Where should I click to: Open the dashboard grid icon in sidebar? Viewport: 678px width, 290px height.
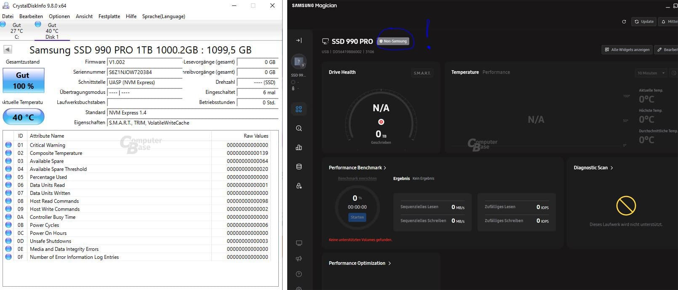coord(299,109)
